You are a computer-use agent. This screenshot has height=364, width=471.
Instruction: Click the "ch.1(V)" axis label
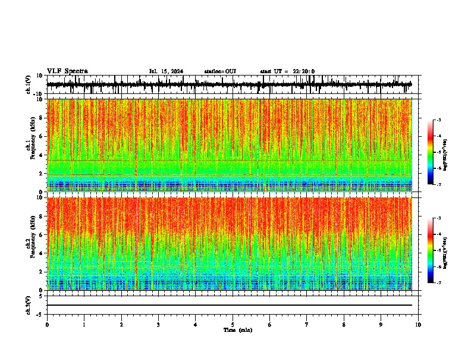[x=29, y=84]
